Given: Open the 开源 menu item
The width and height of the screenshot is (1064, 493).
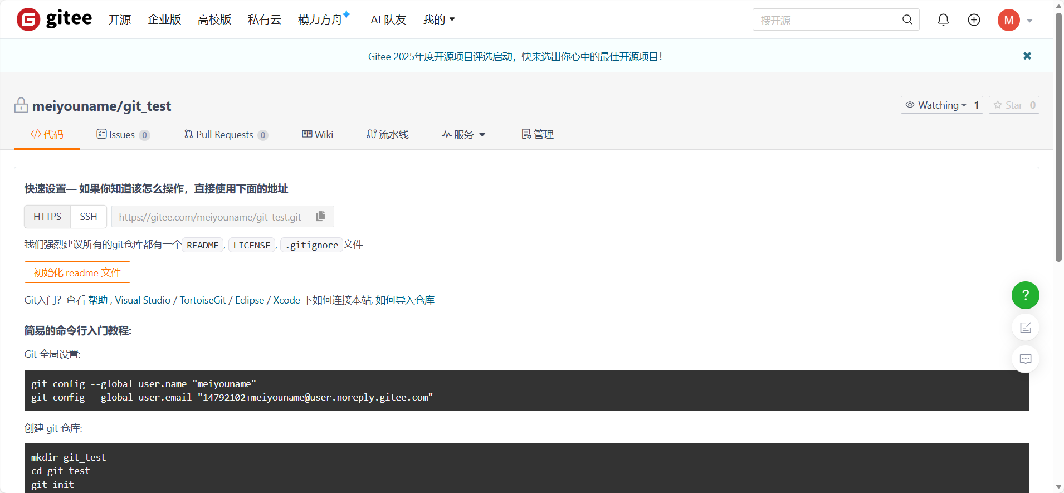Looking at the screenshot, I should coord(120,19).
